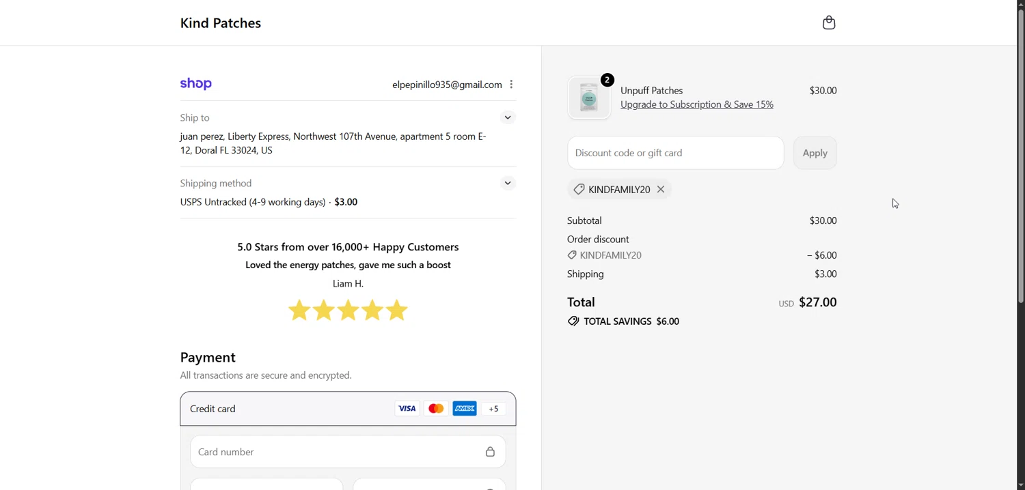
Task: Select the Credit card payment option
Action: click(348, 409)
